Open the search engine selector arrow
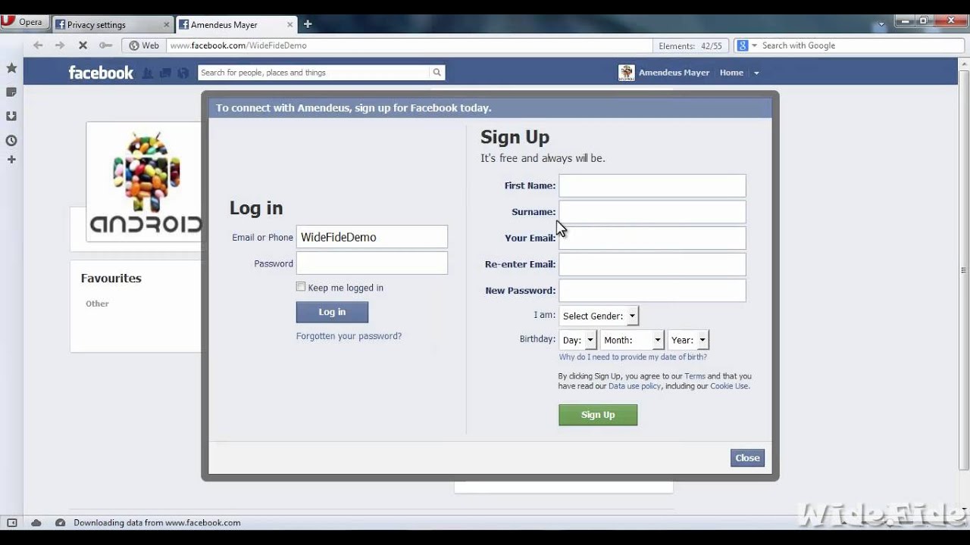 point(754,46)
